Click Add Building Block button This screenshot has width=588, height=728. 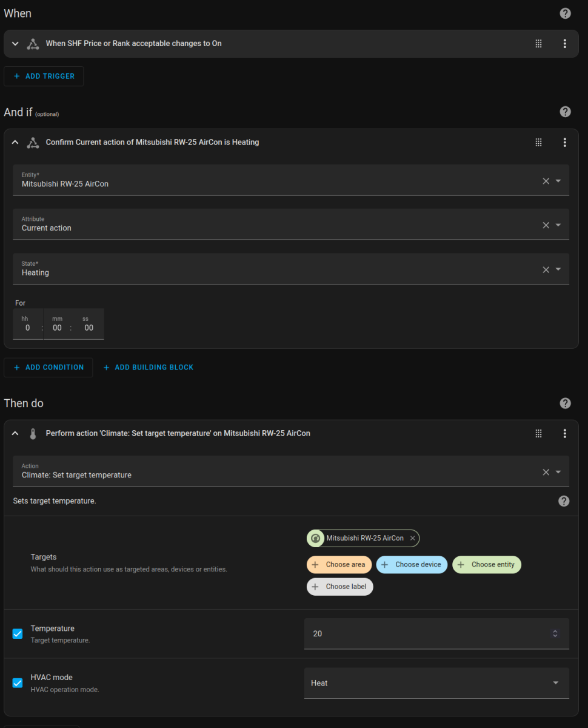click(x=149, y=368)
